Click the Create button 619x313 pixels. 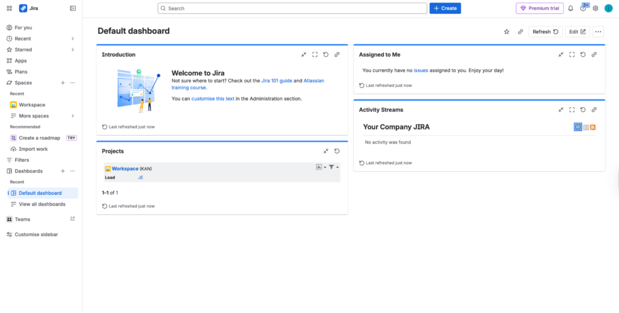[445, 8]
